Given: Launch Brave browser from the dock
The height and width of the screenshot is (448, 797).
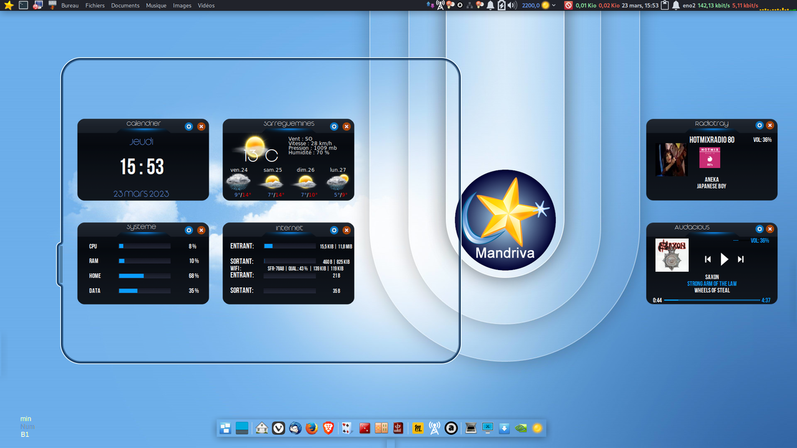Looking at the screenshot, I should (x=328, y=428).
